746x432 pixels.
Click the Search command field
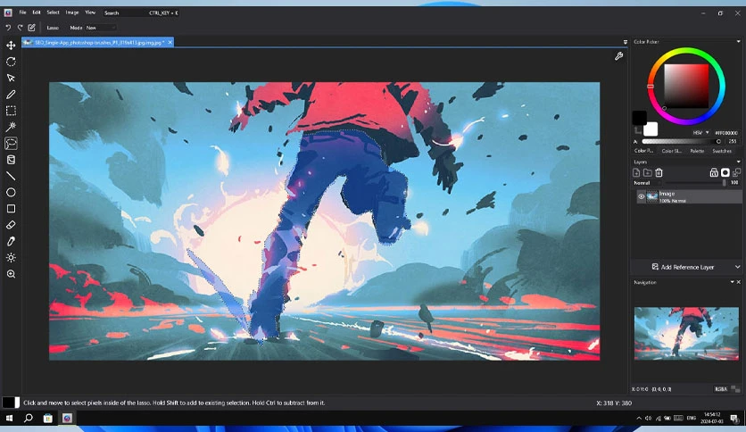(141, 12)
